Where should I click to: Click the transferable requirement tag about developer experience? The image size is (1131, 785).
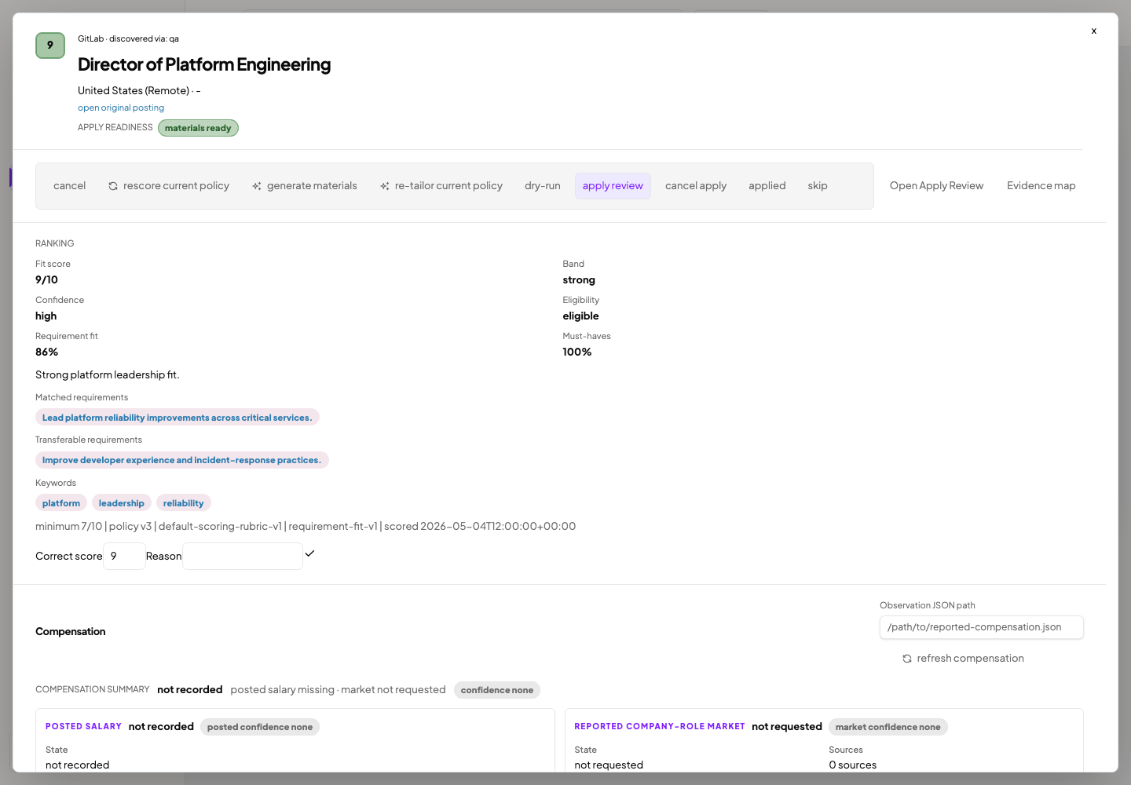[181, 460]
